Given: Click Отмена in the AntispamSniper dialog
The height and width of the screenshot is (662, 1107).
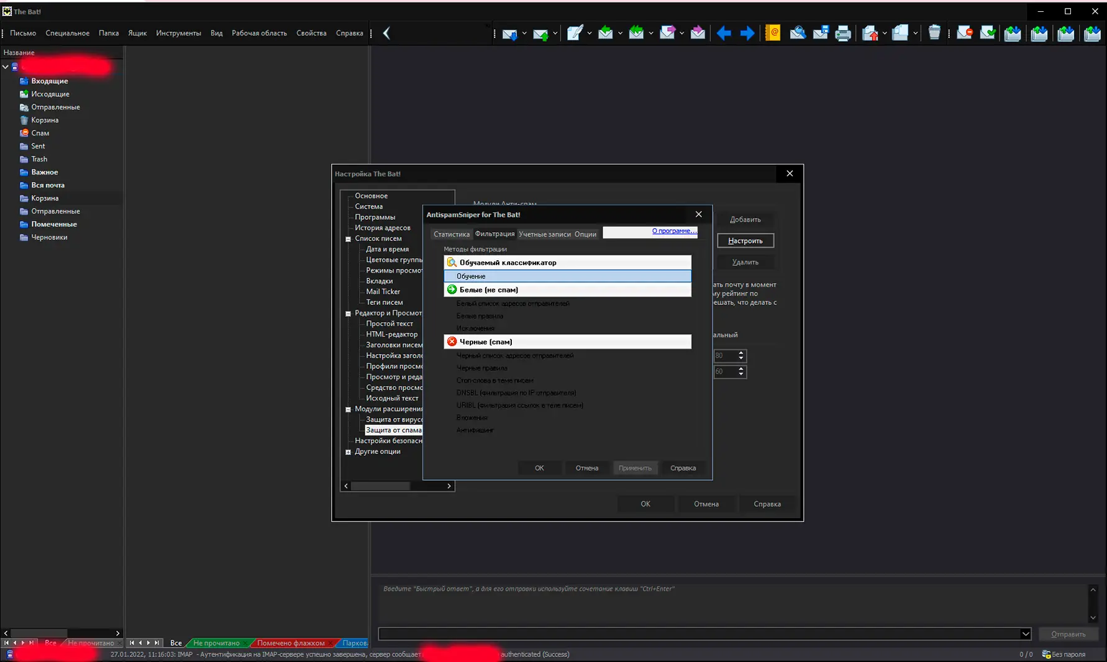Looking at the screenshot, I should pyautogui.click(x=587, y=468).
